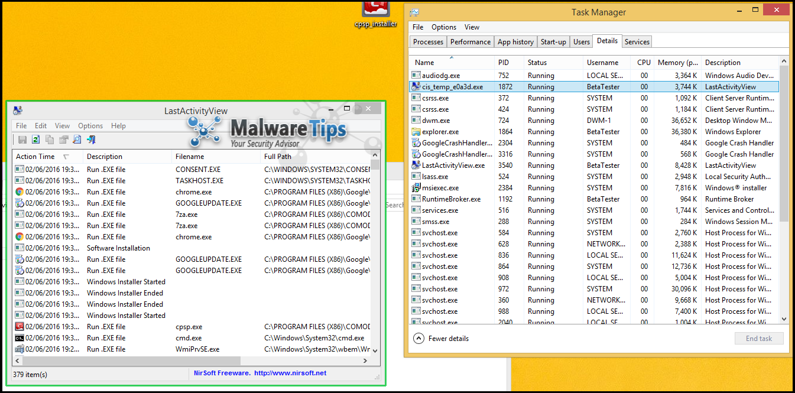Open Task Manager's Options menu
Viewport: 795px width, 393px height.
click(444, 27)
